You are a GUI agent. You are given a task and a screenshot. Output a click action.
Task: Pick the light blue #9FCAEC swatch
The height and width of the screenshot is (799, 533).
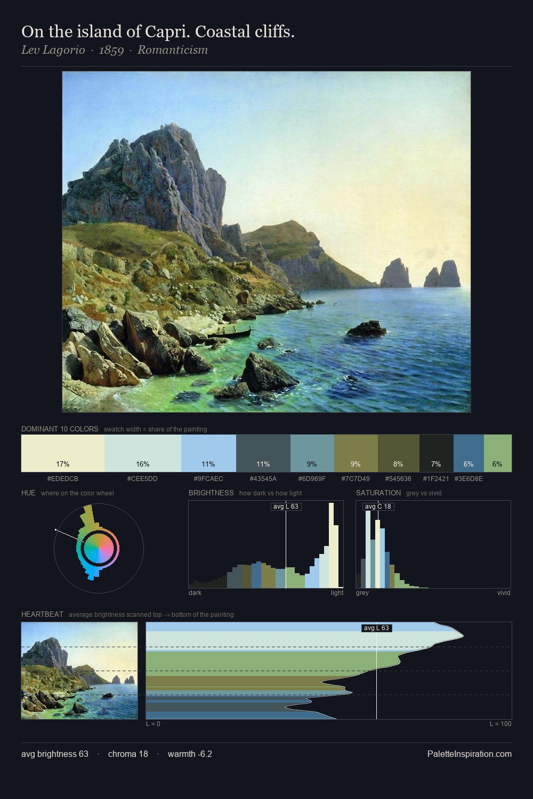click(208, 453)
